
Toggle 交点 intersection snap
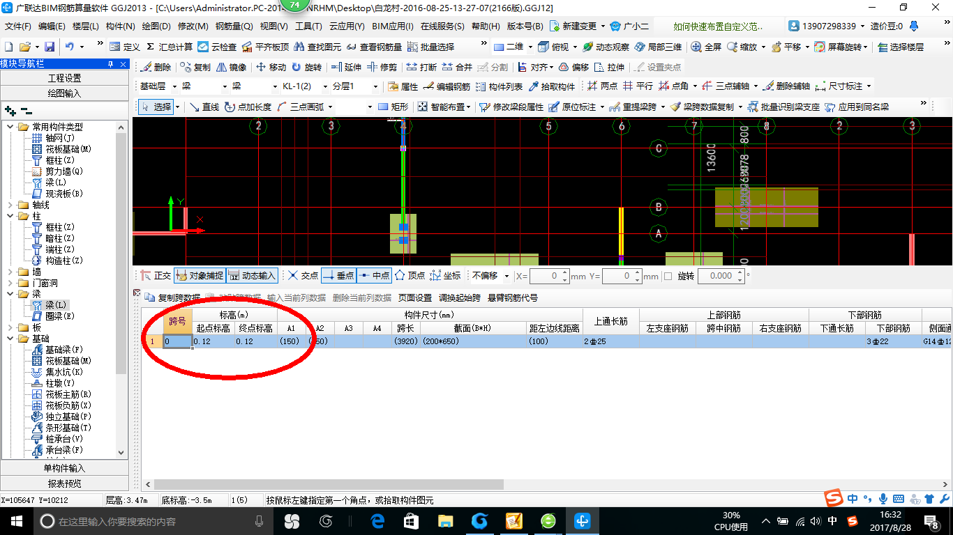[303, 276]
